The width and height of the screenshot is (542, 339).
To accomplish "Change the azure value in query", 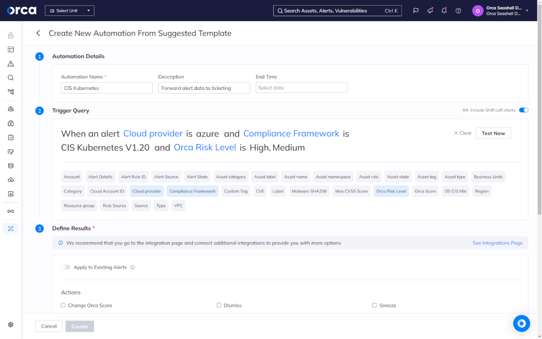I will tap(207, 134).
